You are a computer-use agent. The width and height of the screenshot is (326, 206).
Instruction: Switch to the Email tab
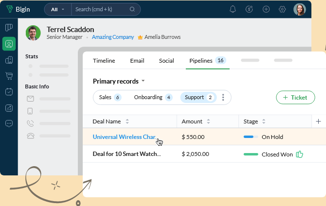pos(137,61)
